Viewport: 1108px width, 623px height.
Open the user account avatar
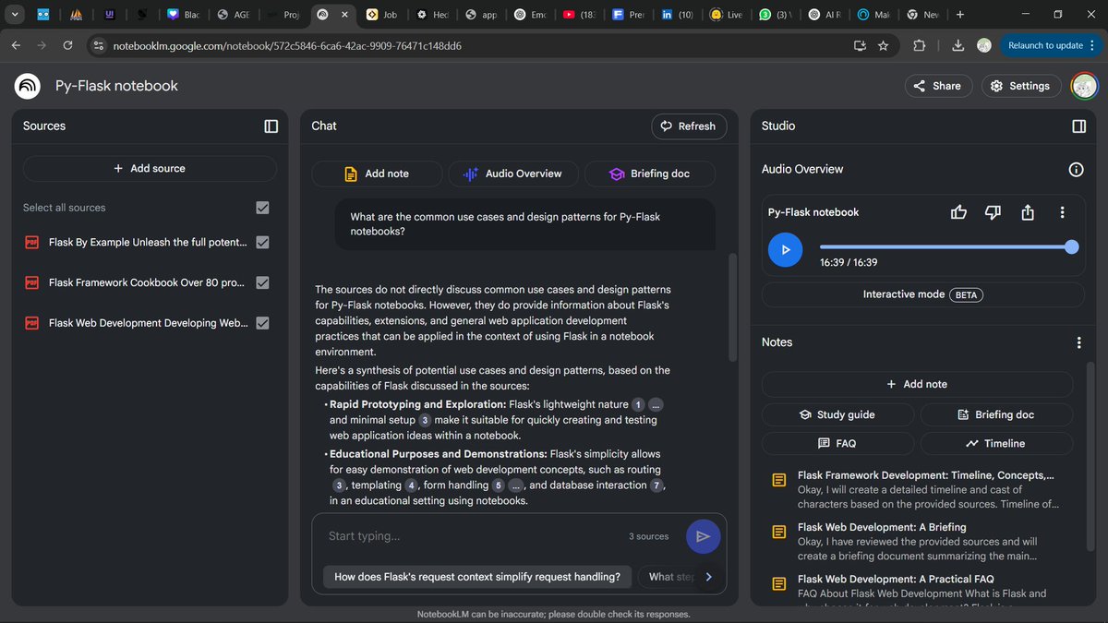pyautogui.click(x=1084, y=86)
